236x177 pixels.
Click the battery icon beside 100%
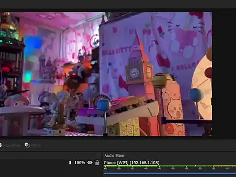(70, 163)
